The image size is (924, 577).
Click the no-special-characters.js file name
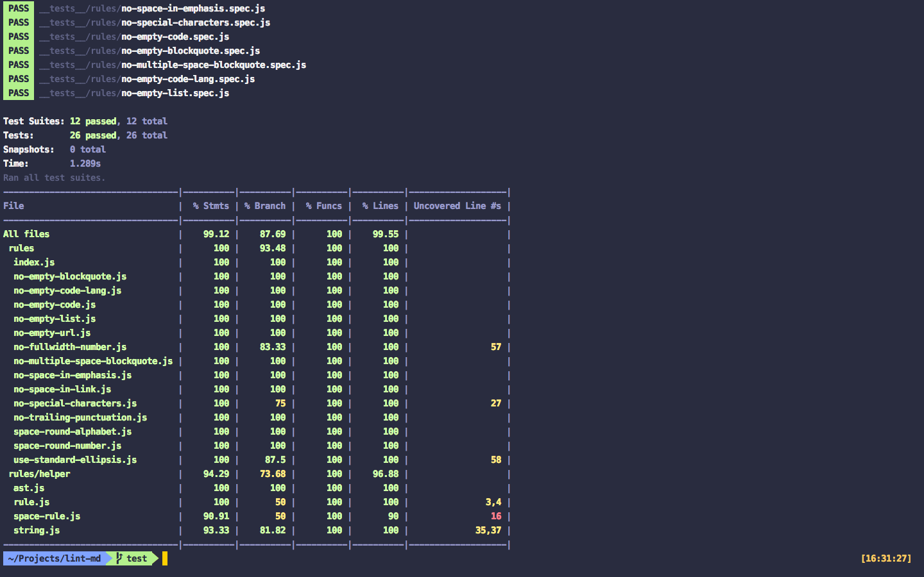coord(75,403)
